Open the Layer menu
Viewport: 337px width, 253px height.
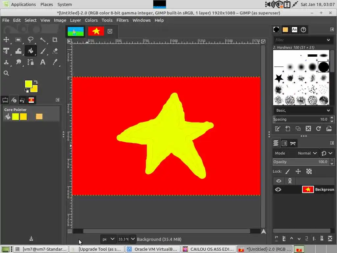tap(75, 20)
